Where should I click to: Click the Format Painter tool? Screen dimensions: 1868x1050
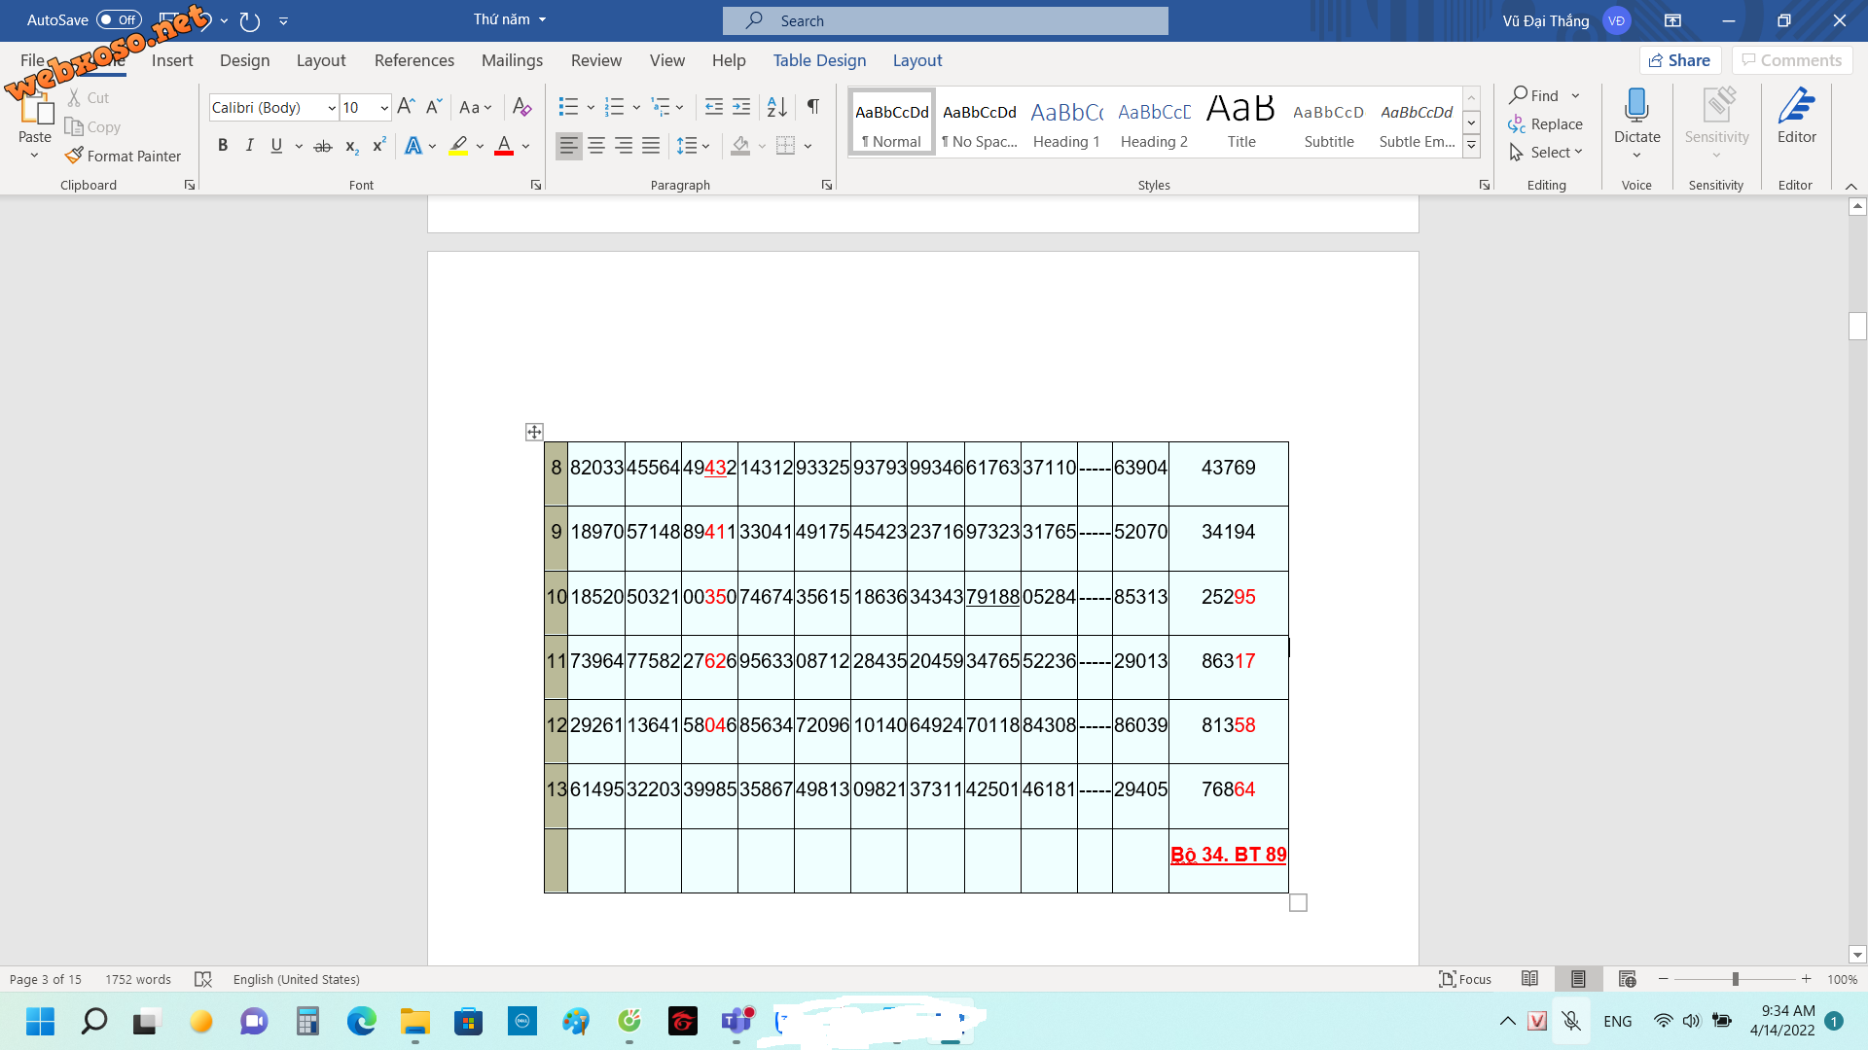123,156
